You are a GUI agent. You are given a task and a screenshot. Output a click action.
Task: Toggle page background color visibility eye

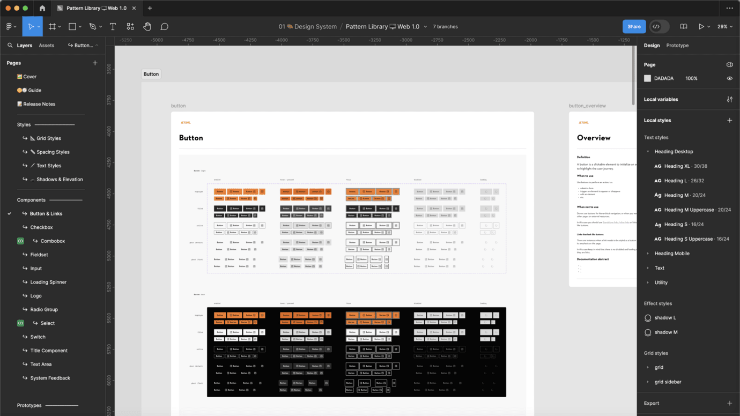[729, 78]
